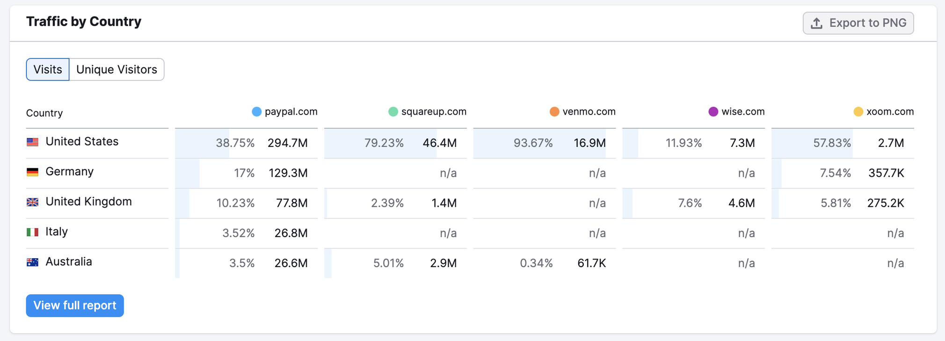The width and height of the screenshot is (945, 341).
Task: Click the Italy flag icon
Action: [x=32, y=232]
